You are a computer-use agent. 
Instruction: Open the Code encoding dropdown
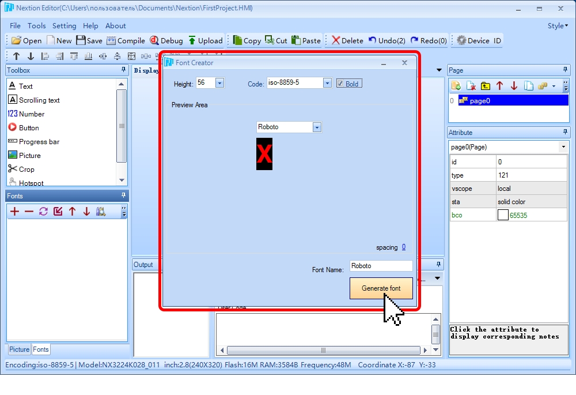(327, 83)
